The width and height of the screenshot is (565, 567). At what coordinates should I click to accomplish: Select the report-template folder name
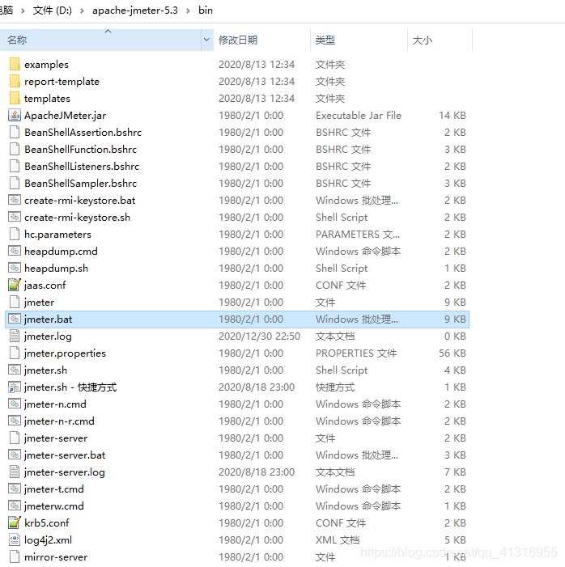pyautogui.click(x=62, y=82)
